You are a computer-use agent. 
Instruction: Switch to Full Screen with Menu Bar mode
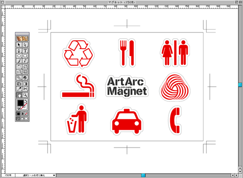coord(22,119)
